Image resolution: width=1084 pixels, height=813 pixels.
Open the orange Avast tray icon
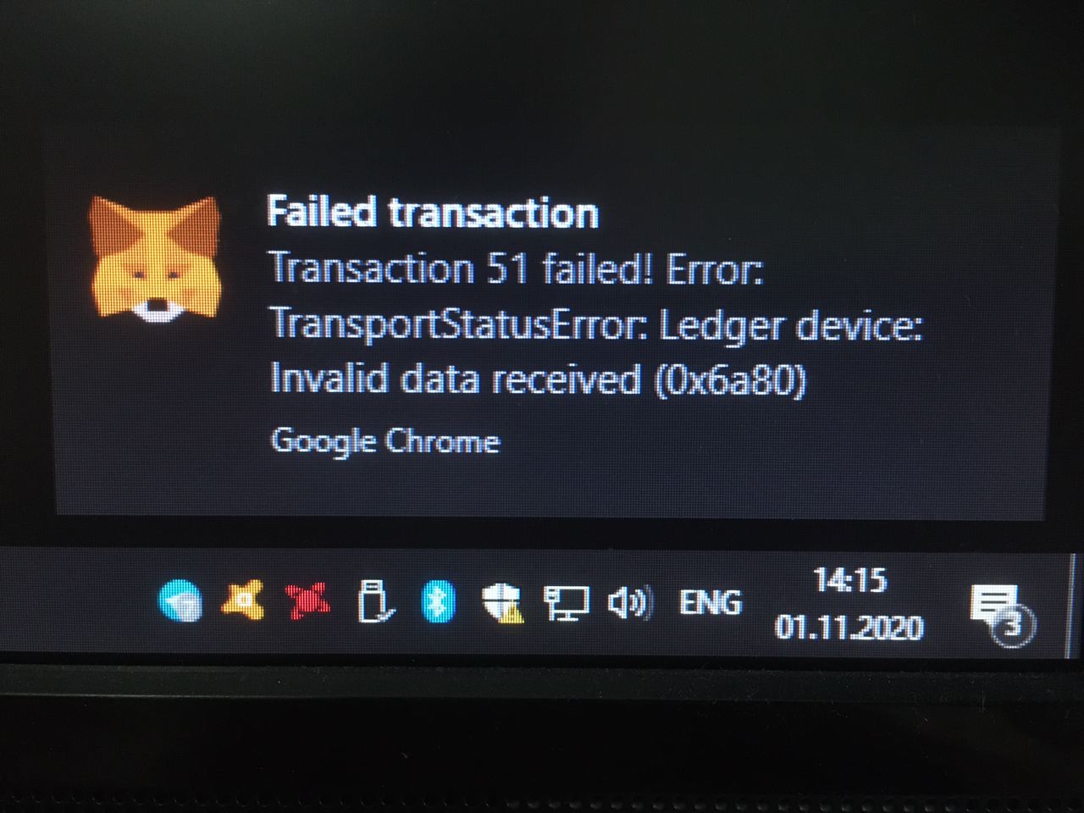click(242, 600)
